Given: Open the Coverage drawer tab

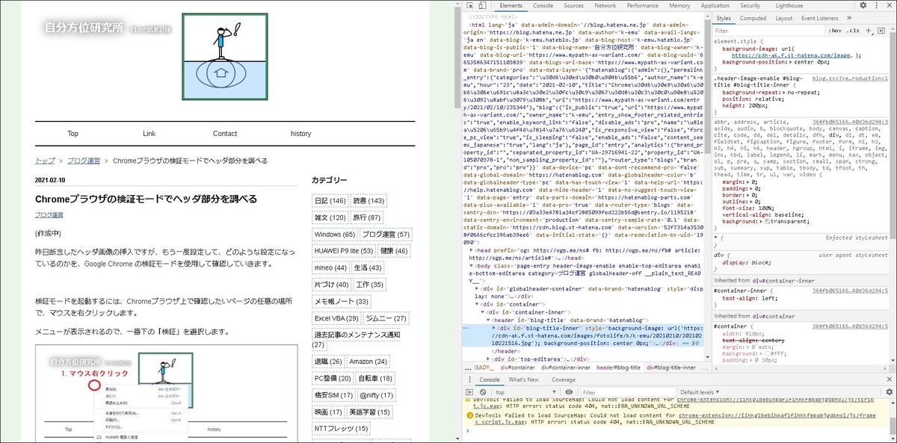Looking at the screenshot, I should pos(564,380).
